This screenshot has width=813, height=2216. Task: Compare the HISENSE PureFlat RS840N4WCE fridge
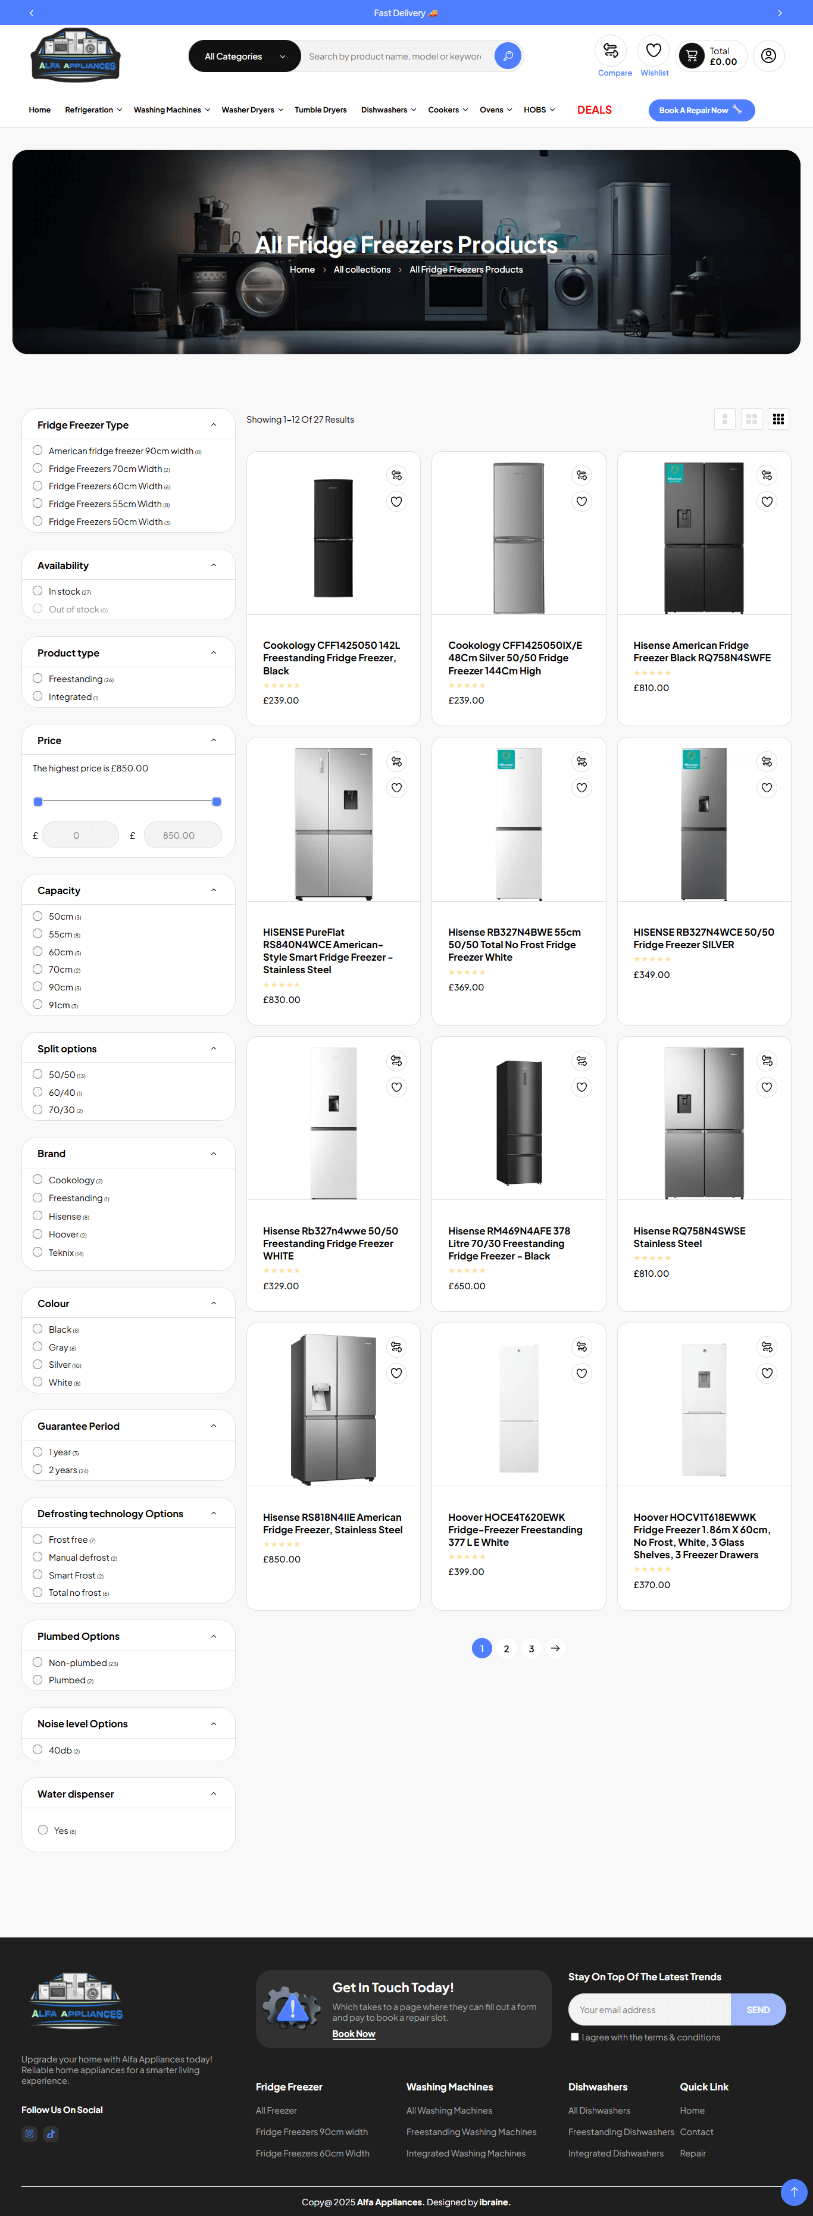(396, 761)
